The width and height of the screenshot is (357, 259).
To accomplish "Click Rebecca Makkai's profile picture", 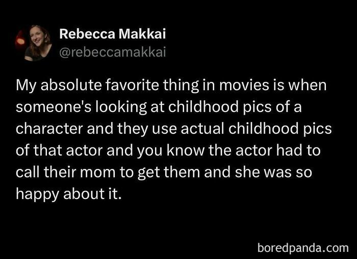I will click(37, 43).
